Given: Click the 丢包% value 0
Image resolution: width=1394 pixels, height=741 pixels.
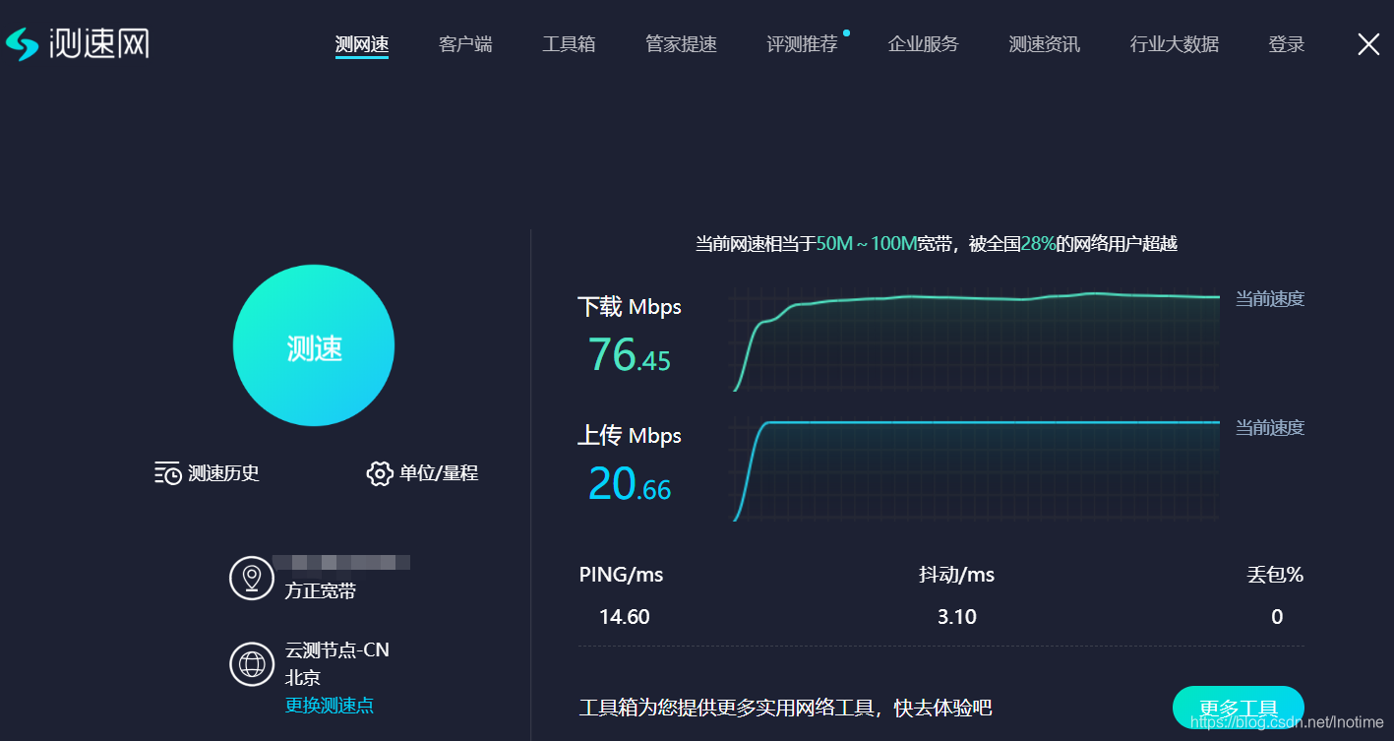Looking at the screenshot, I should pyautogui.click(x=1277, y=617).
